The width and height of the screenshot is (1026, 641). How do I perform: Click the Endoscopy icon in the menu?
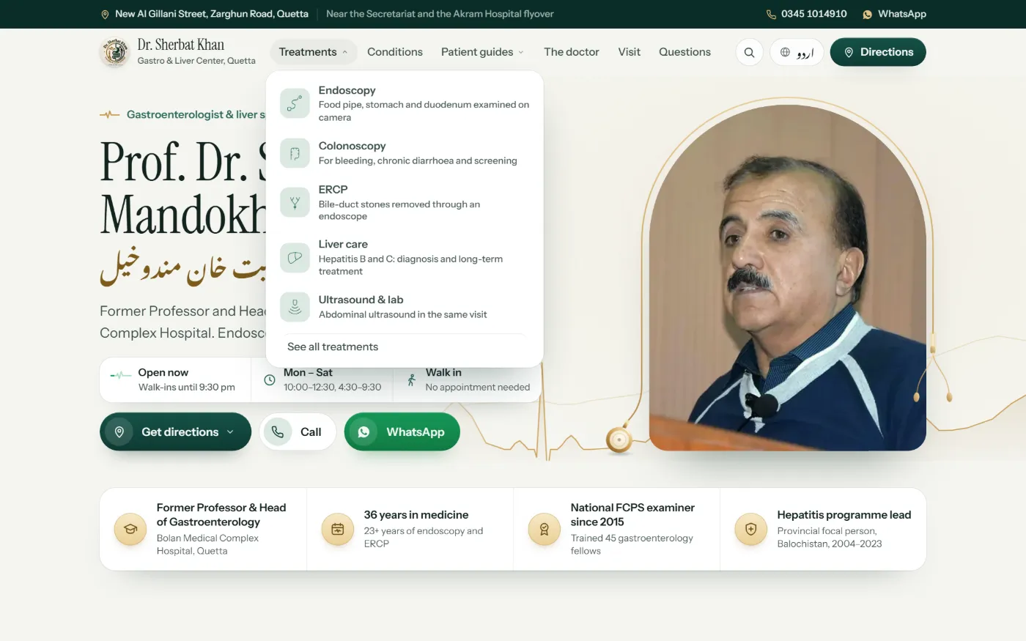295,103
